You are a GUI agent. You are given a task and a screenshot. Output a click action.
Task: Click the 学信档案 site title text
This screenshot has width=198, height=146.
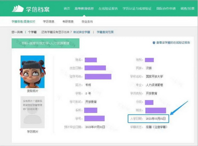[x=38, y=9]
